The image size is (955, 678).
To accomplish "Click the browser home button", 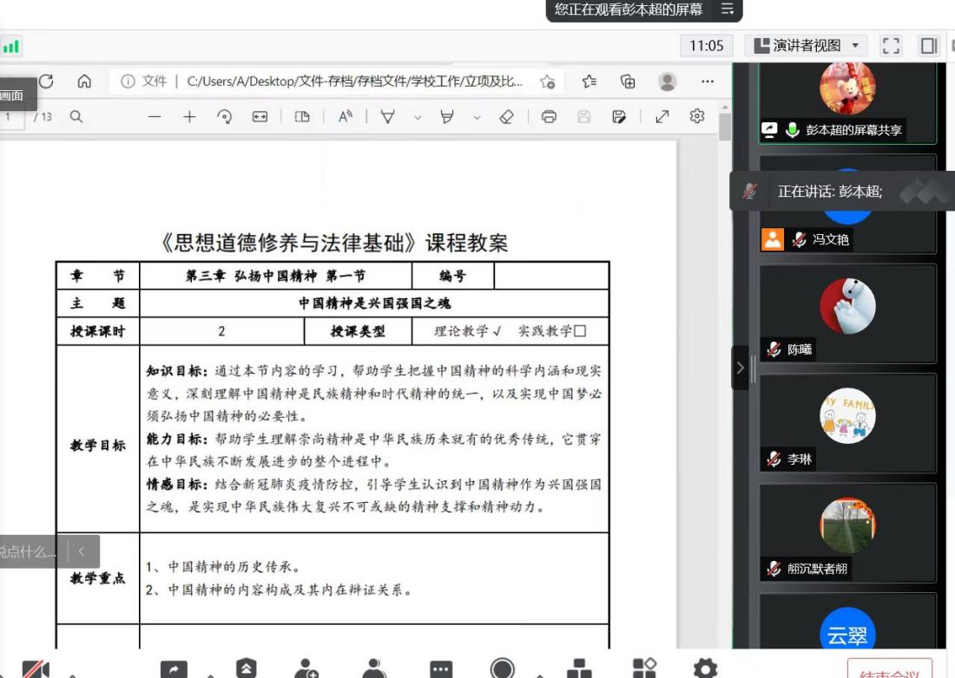I will 84,81.
